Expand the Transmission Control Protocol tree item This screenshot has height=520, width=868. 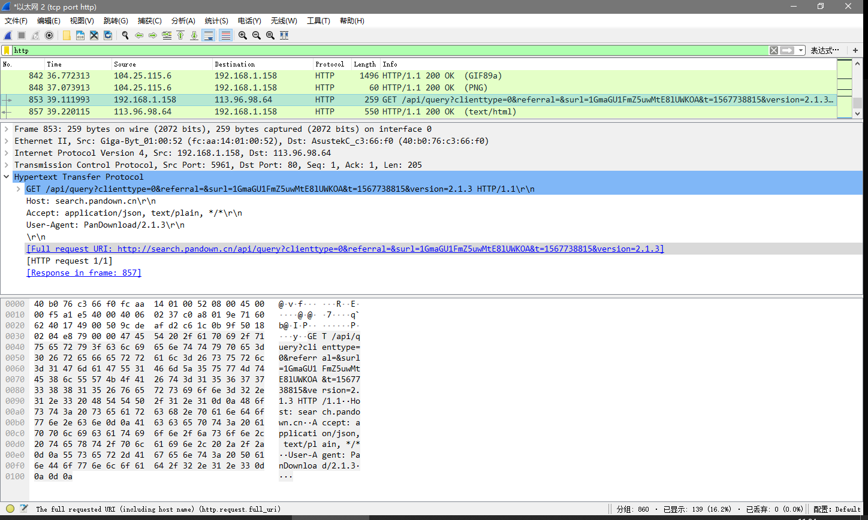(6, 165)
